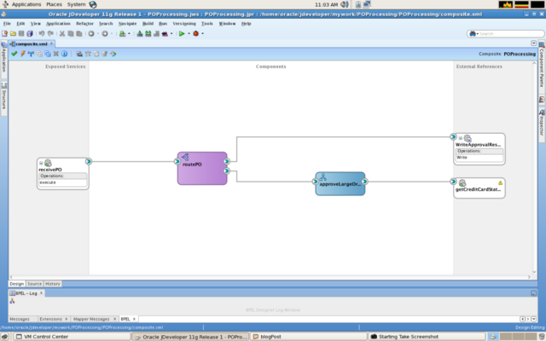Image resolution: width=546 pixels, height=341 pixels.
Task: Click the Save toolbar icon
Action: 21,34
